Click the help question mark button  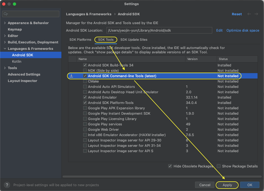[7, 185]
